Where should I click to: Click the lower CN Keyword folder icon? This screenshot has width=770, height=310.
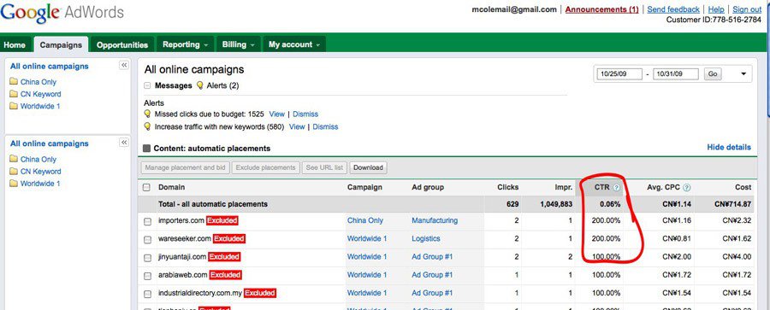tap(14, 171)
